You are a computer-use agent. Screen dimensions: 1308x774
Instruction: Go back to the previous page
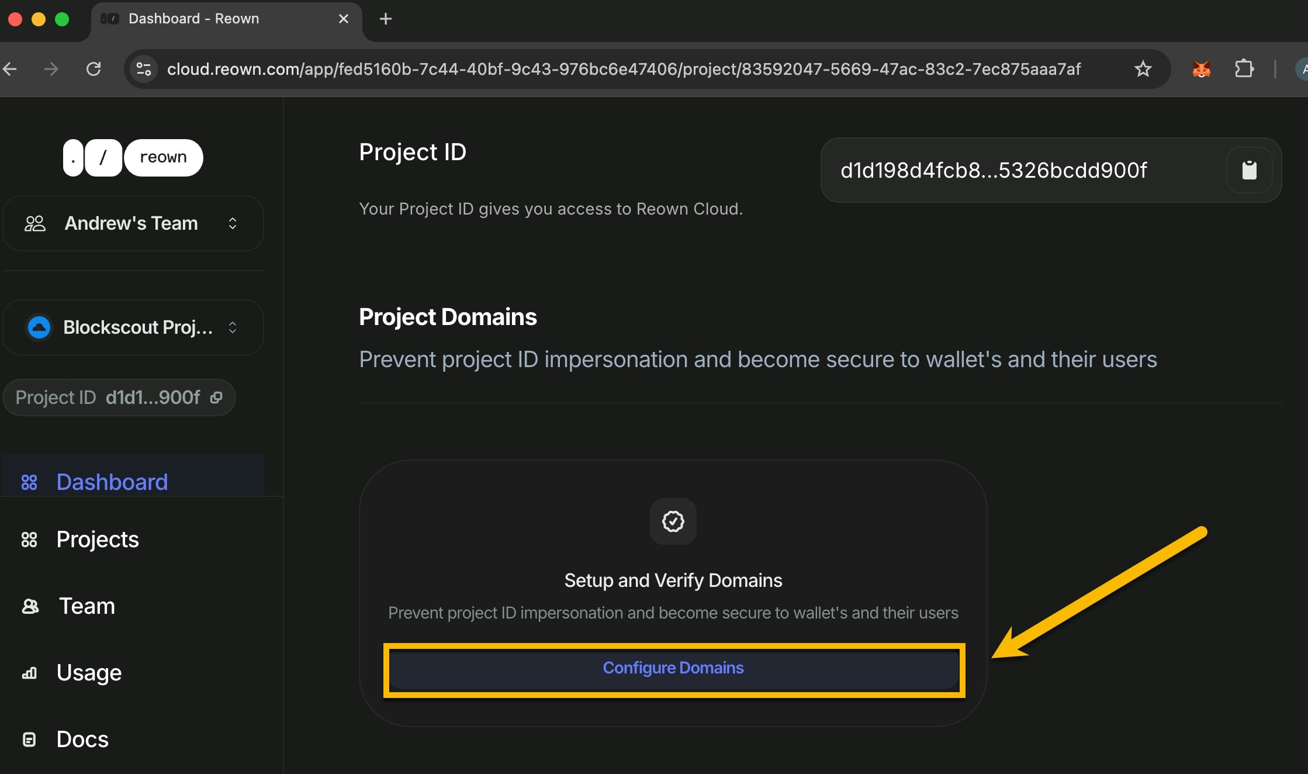[11, 69]
